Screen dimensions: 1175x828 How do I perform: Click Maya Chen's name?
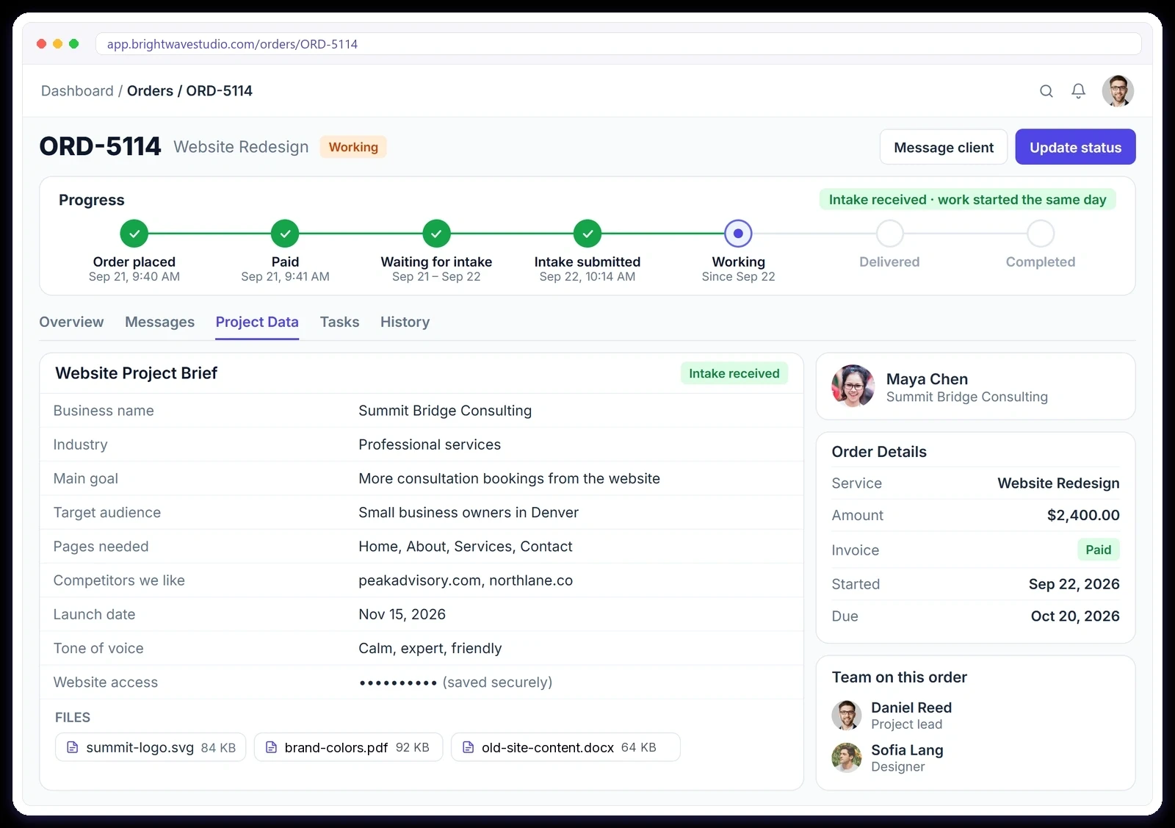pyautogui.click(x=927, y=379)
